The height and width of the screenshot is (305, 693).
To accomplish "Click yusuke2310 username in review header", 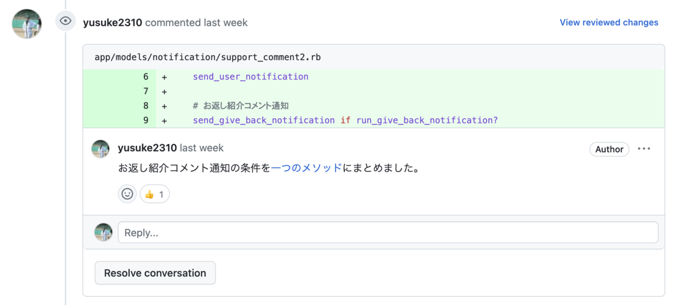I will pyautogui.click(x=113, y=22).
